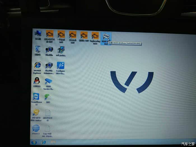The height and width of the screenshot is (147, 196).
Task: Open the Configure USB shortcut
Action: 60,68
